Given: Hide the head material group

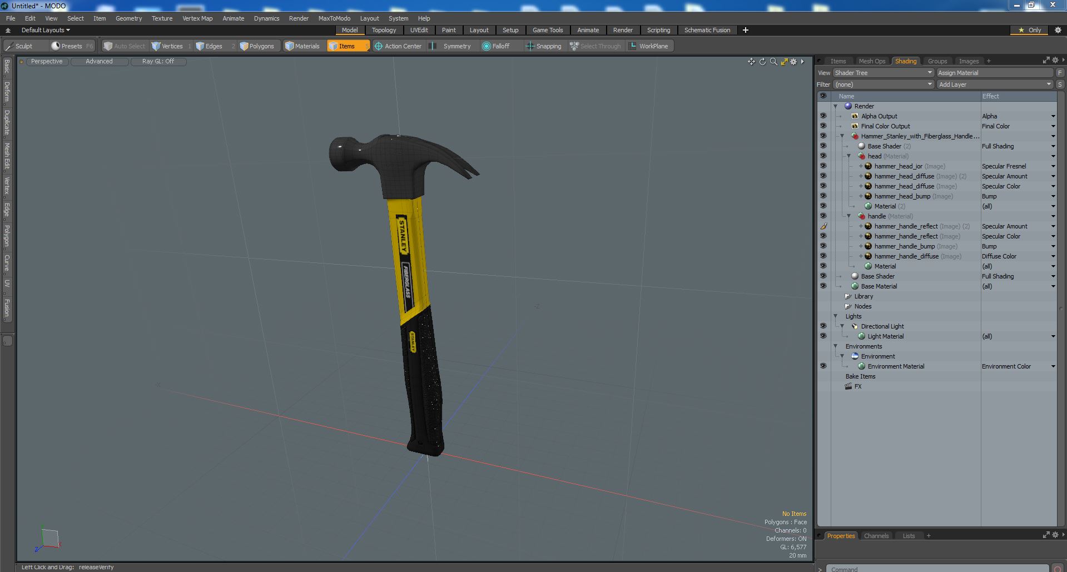Looking at the screenshot, I should point(823,156).
